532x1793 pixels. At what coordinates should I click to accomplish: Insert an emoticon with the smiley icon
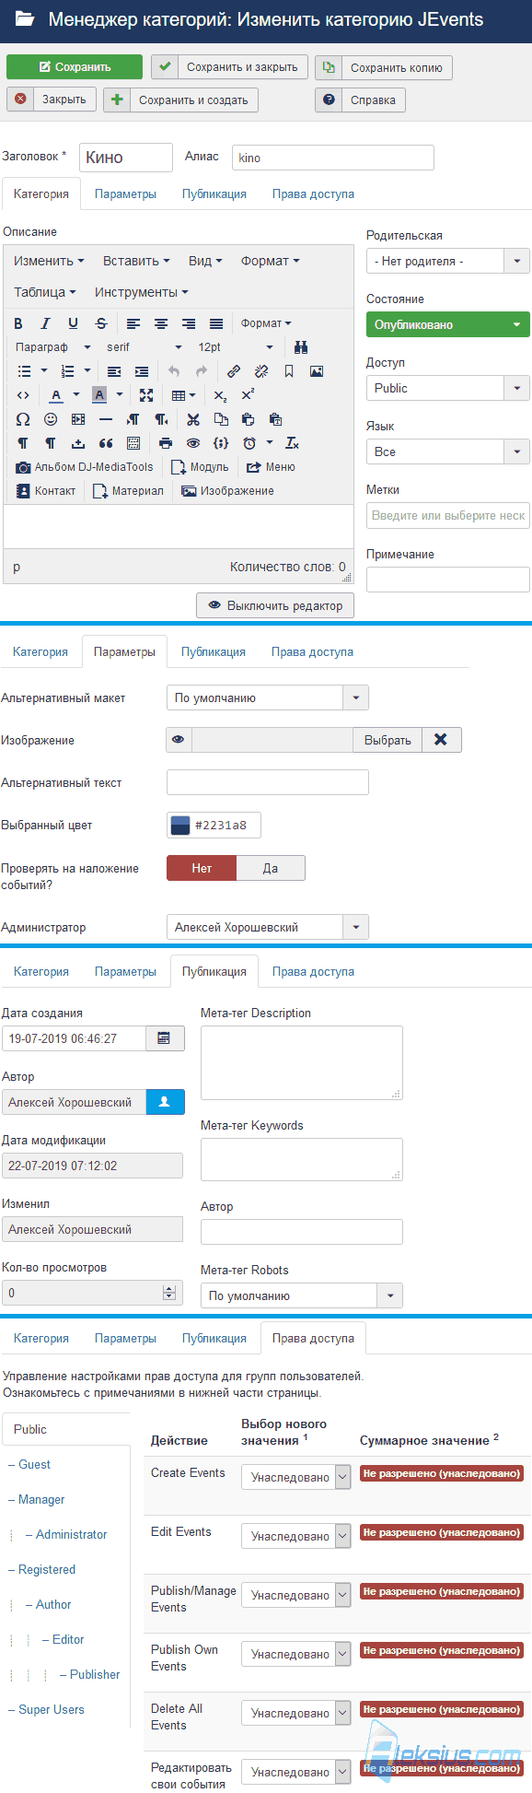pos(51,419)
